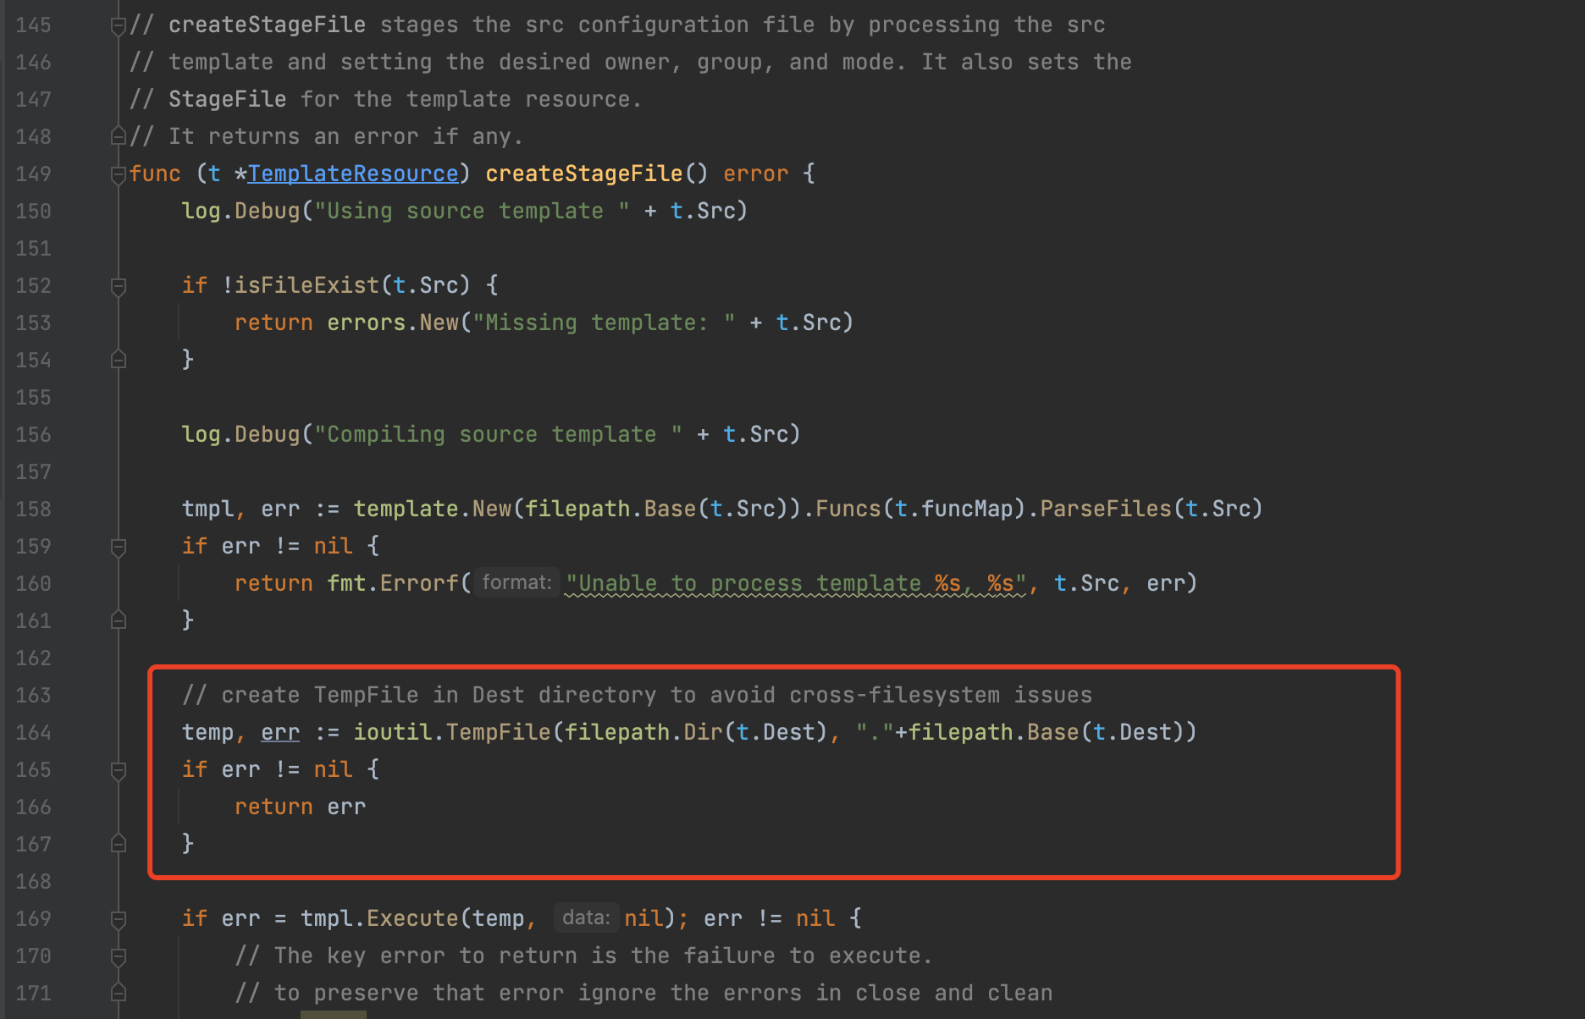Click "Compiling source template " string
The height and width of the screenshot is (1019, 1585).
coord(499,434)
